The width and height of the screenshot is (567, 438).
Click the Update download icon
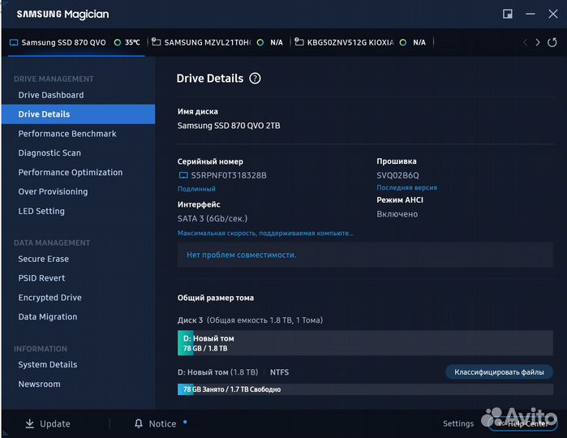click(x=30, y=423)
